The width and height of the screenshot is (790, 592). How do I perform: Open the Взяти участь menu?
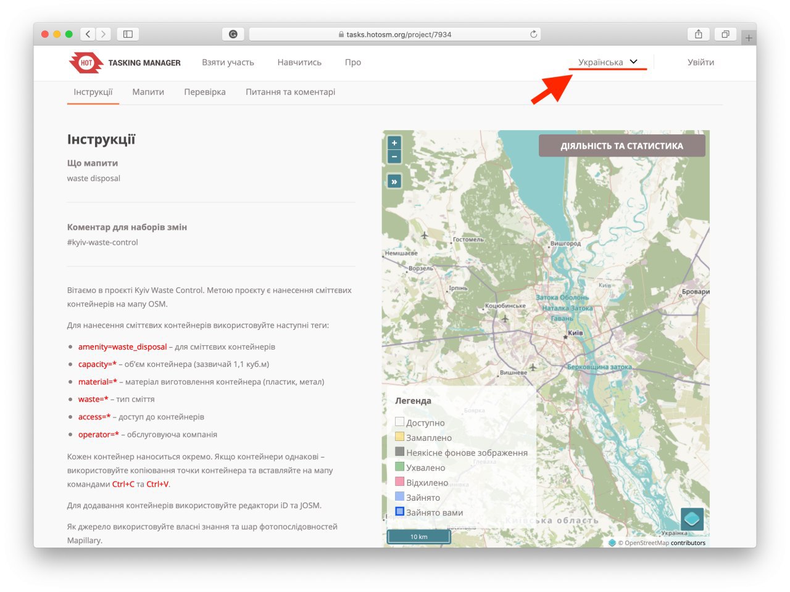(228, 62)
